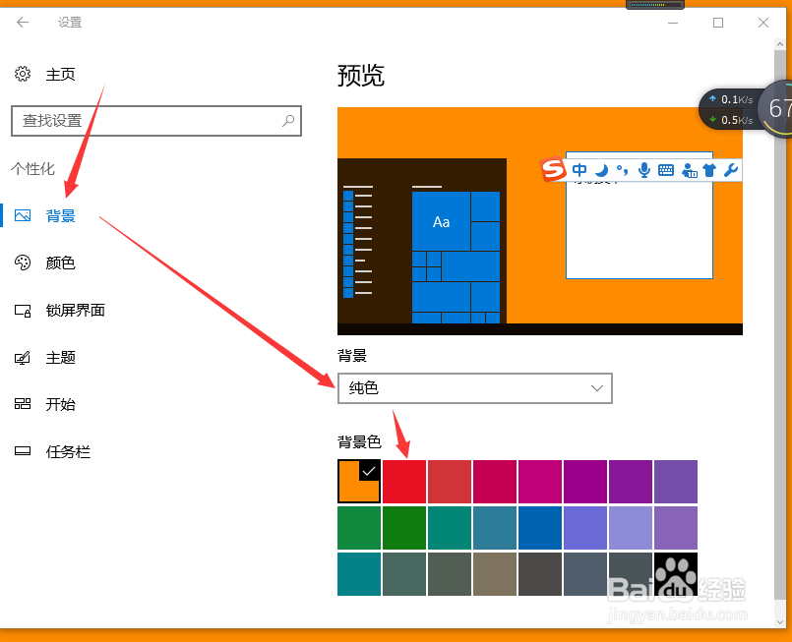Open the 主页 home gear icon
The height and width of the screenshot is (642, 792).
[23, 74]
